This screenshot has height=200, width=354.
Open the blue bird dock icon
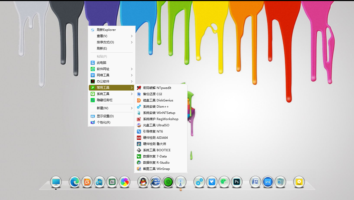[212, 182]
